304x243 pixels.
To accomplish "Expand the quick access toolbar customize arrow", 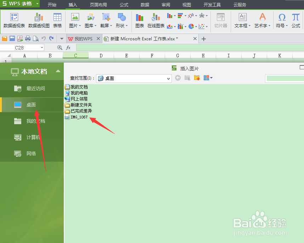I will coord(62,39).
